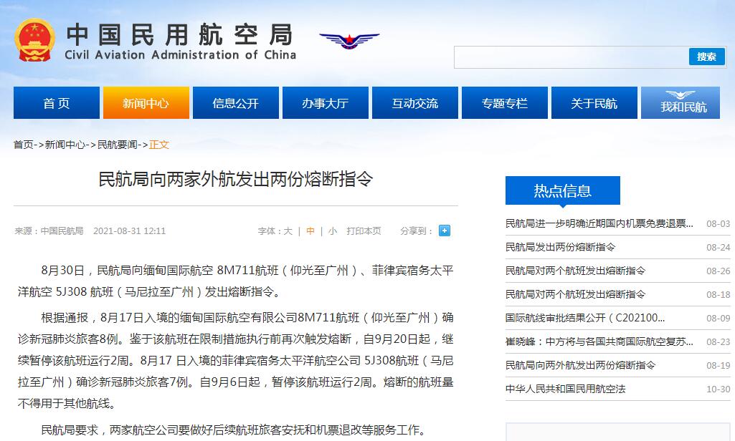Click the search text input field
Viewport: 735px width, 441px height.
571,57
